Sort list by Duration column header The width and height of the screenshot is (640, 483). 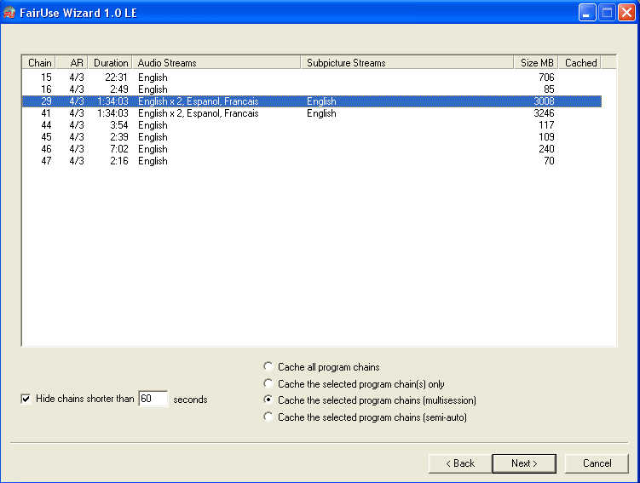pos(111,62)
